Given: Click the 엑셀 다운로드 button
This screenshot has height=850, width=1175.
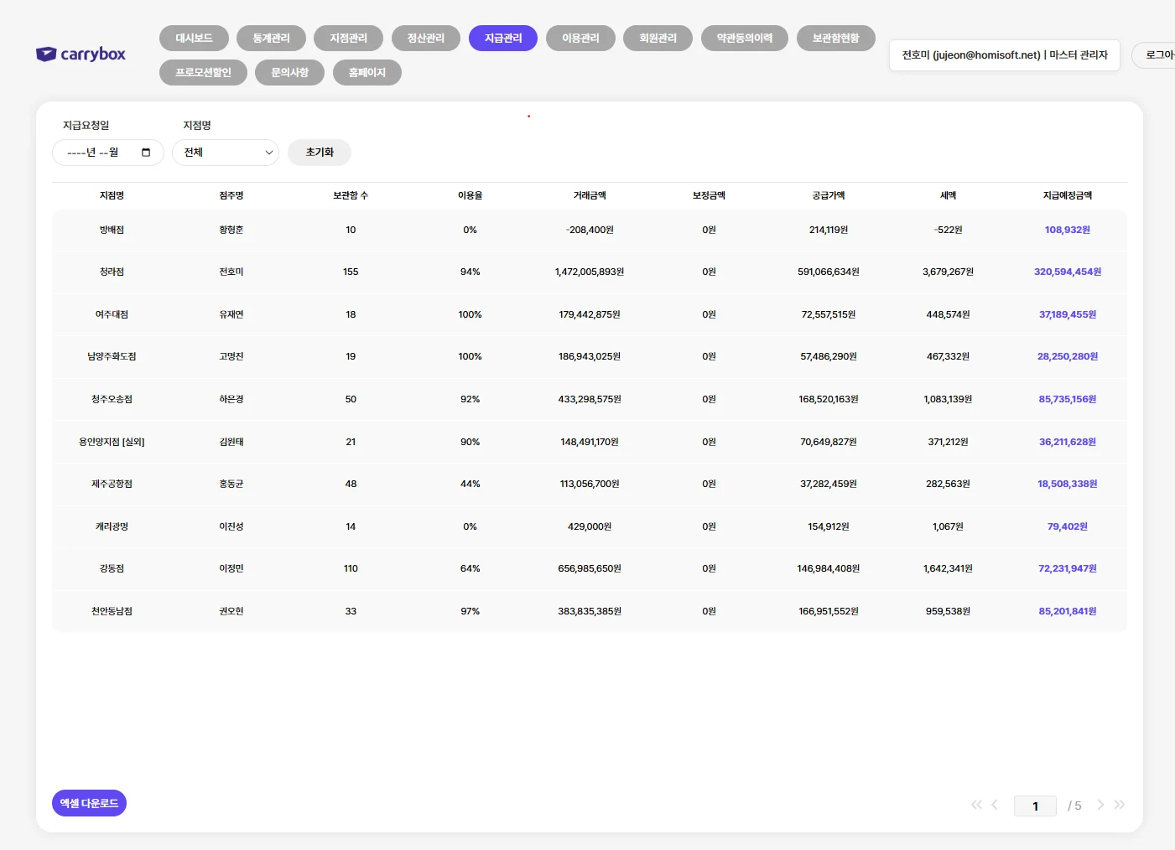Looking at the screenshot, I should coord(89,803).
